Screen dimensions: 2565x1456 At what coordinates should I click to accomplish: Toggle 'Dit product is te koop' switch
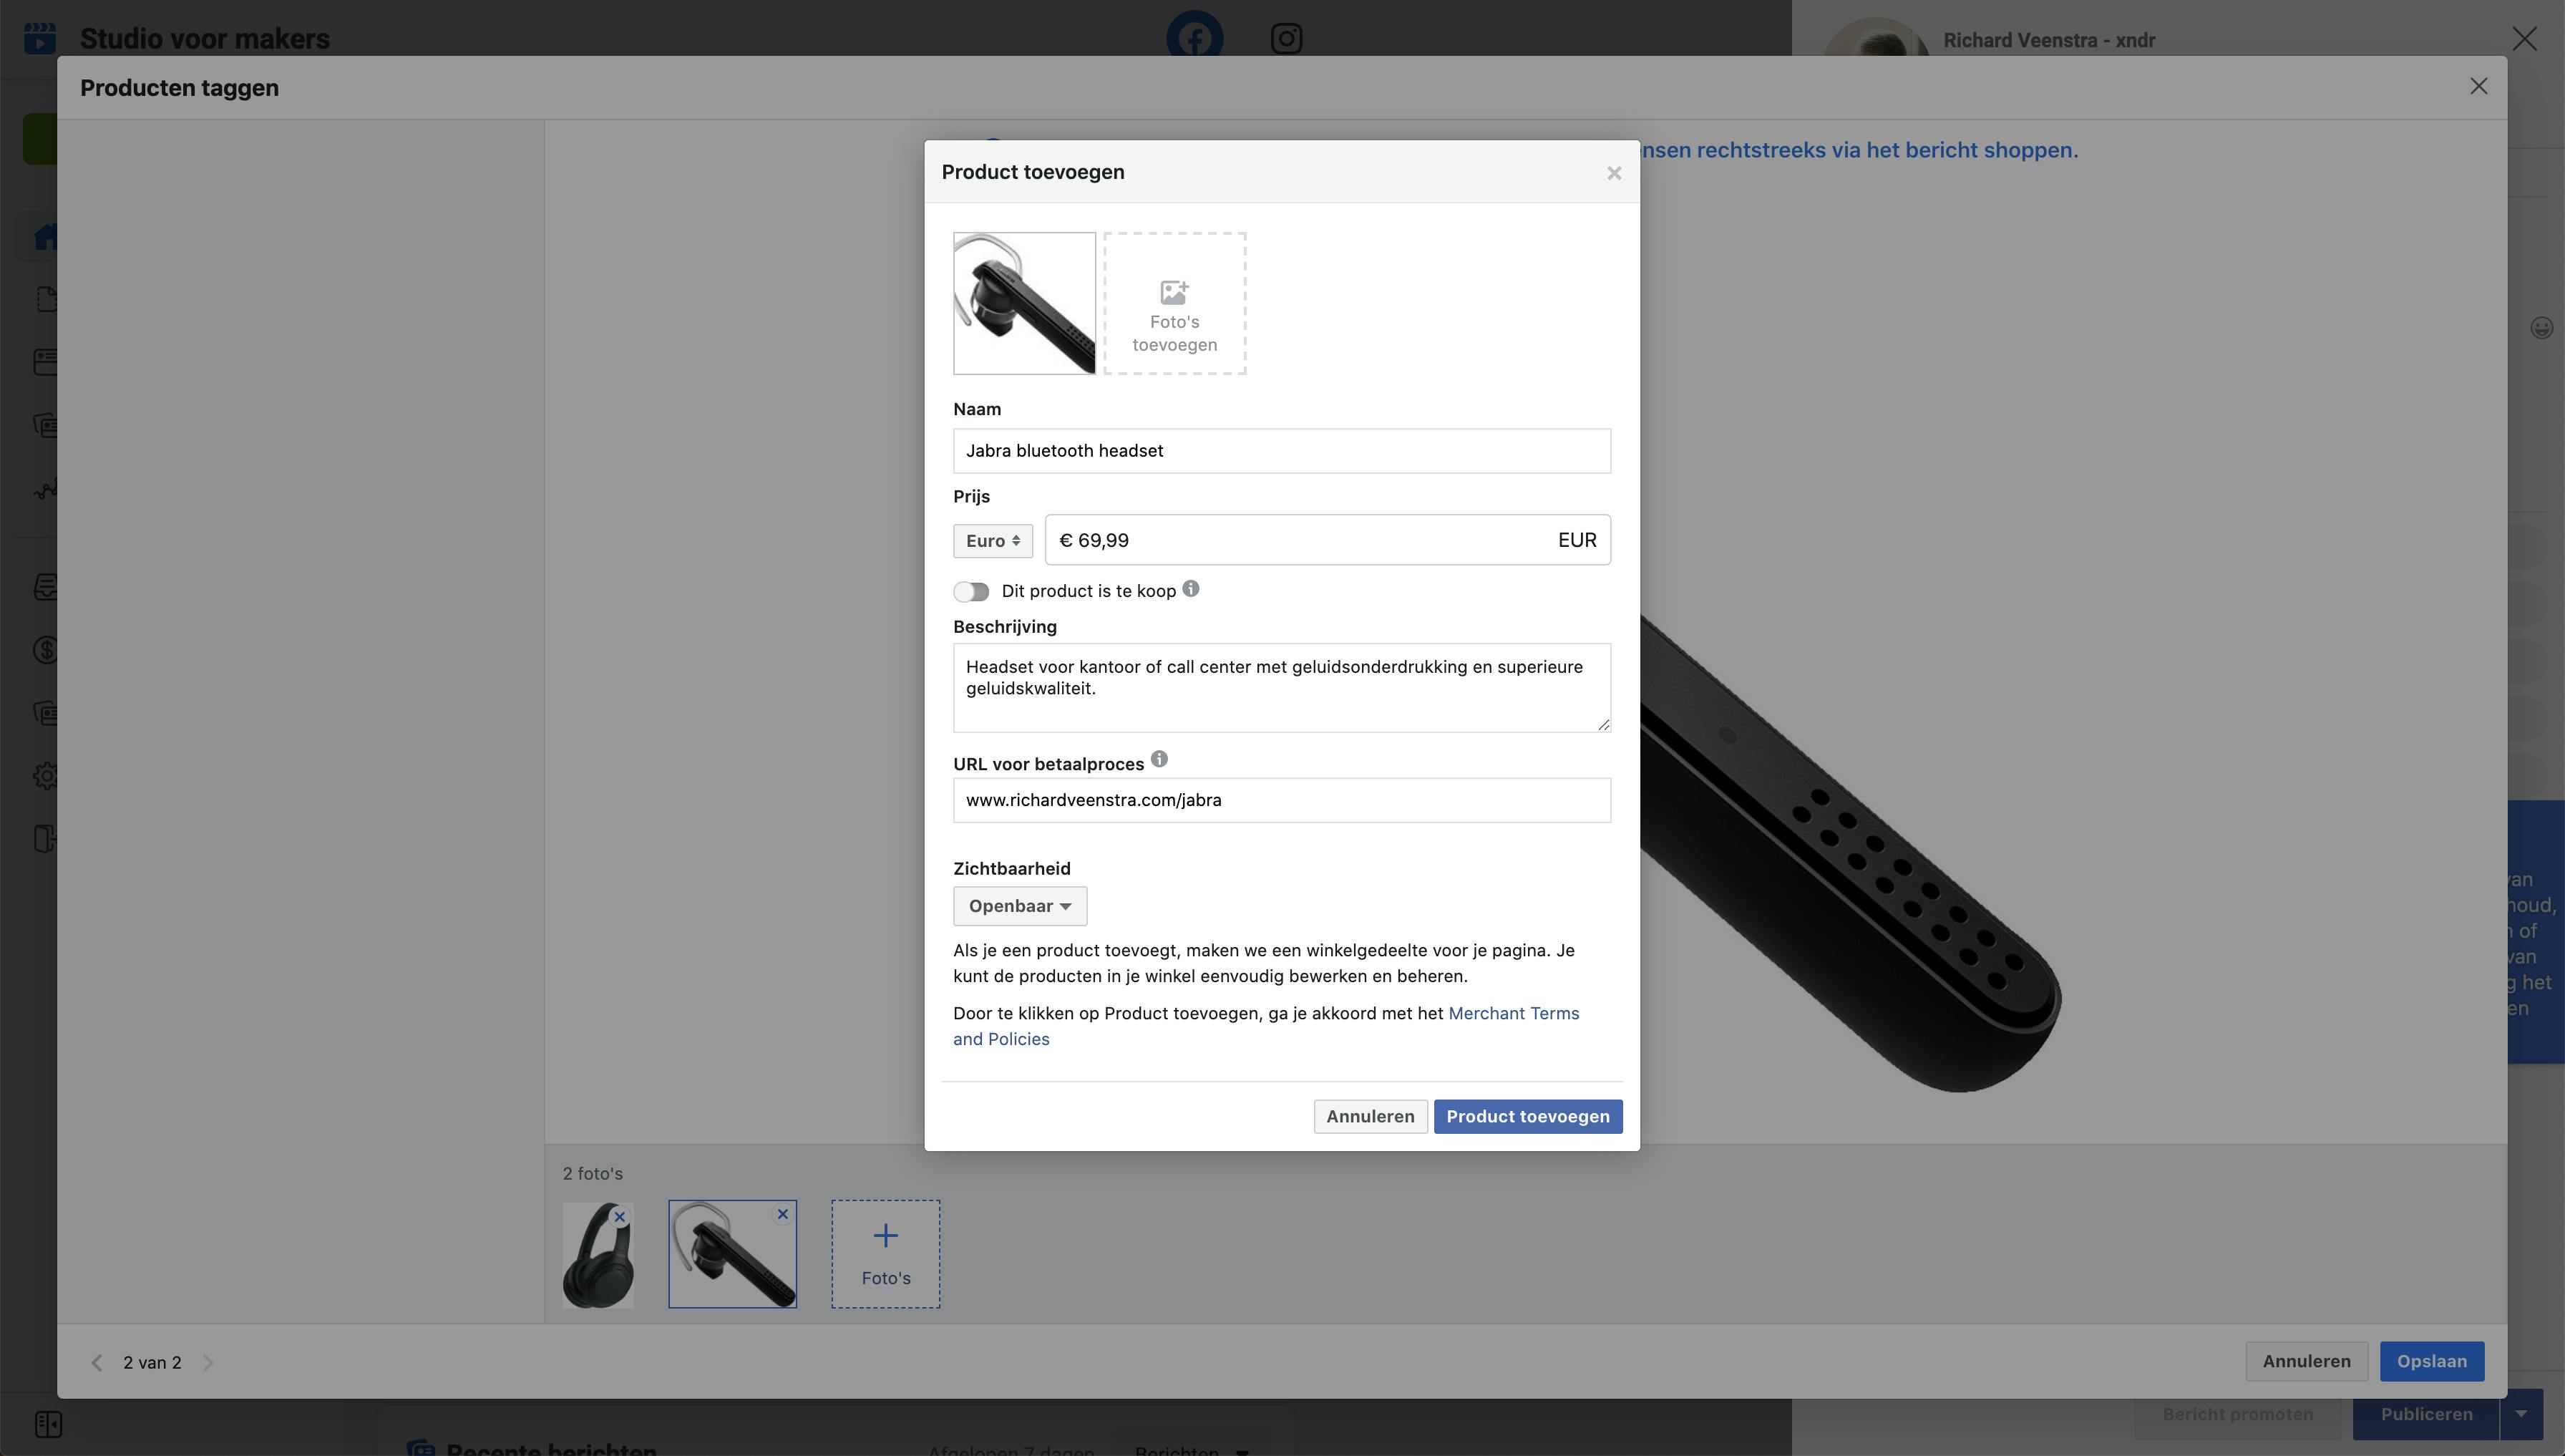click(970, 592)
